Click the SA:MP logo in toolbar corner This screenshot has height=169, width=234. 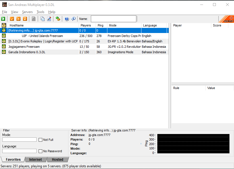[226, 19]
